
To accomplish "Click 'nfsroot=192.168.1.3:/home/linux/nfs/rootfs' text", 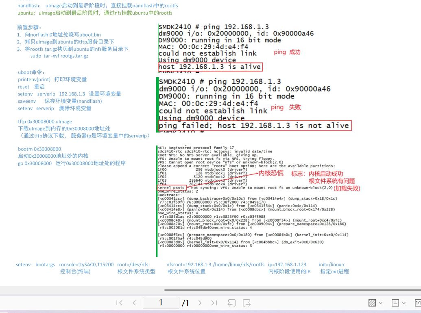I will tap(215, 265).
